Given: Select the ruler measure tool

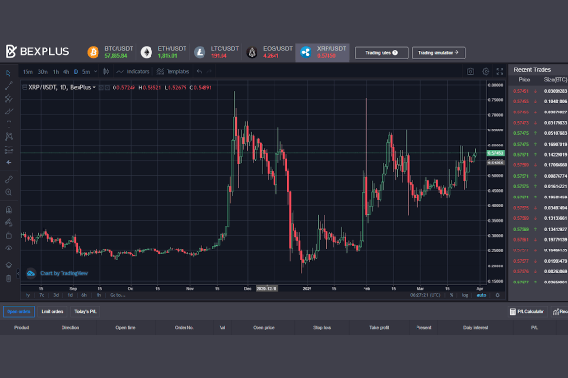Looking at the screenshot, I should click(9, 180).
